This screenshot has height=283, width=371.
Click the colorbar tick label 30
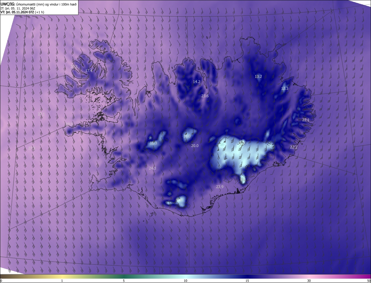pyautogui.click(x=309, y=281)
